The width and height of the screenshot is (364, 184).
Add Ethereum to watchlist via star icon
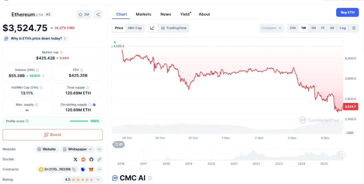tap(84, 15)
